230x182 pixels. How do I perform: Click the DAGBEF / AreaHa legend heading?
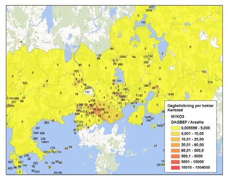point(187,122)
